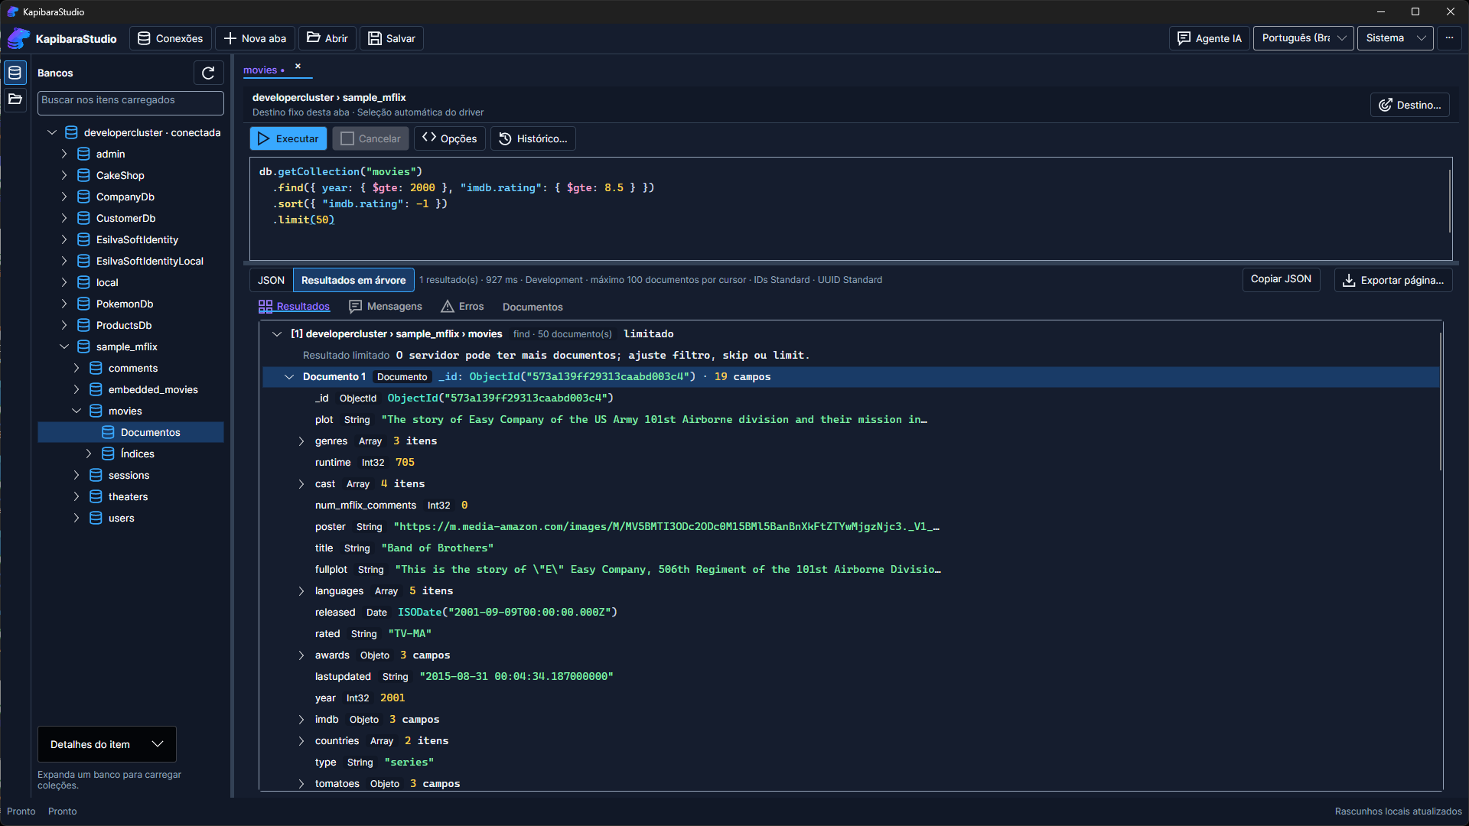
Task: Refresh the Bancos database list
Action: point(208,73)
